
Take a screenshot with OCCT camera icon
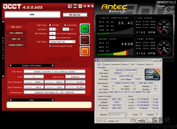click(75, 6)
